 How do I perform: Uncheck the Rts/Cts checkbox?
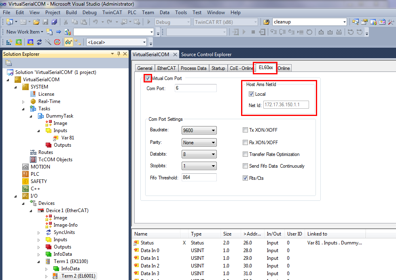245,178
